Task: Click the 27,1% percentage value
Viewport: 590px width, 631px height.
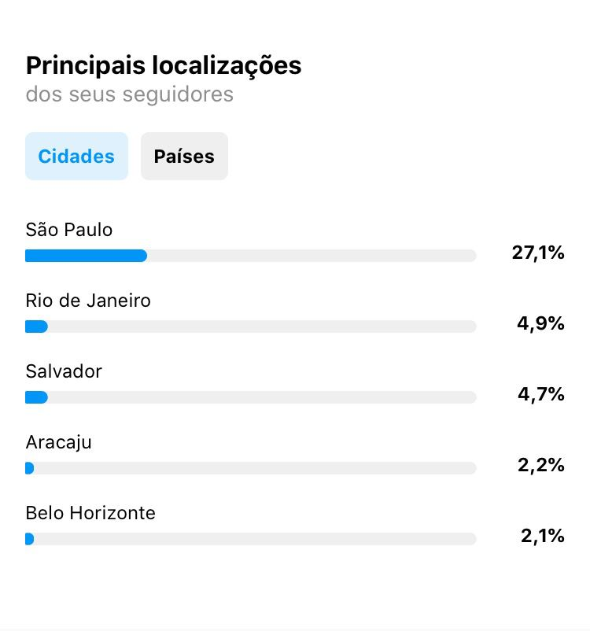Action: 538,253
